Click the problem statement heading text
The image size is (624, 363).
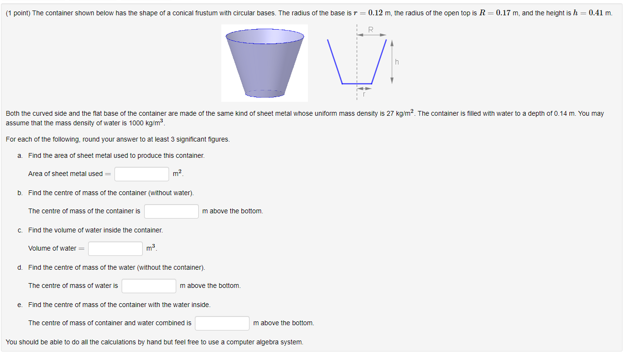192,13
